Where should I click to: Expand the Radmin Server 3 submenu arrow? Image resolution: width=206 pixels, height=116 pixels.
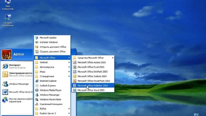[x=69, y=113]
